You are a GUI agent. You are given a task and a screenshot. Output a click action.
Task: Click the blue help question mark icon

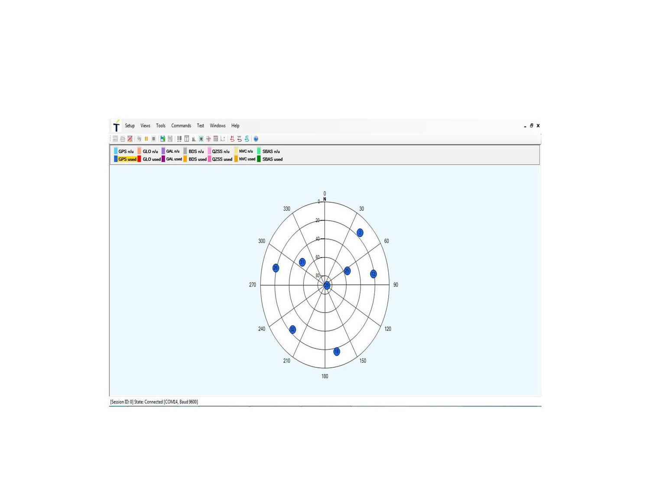pos(256,139)
